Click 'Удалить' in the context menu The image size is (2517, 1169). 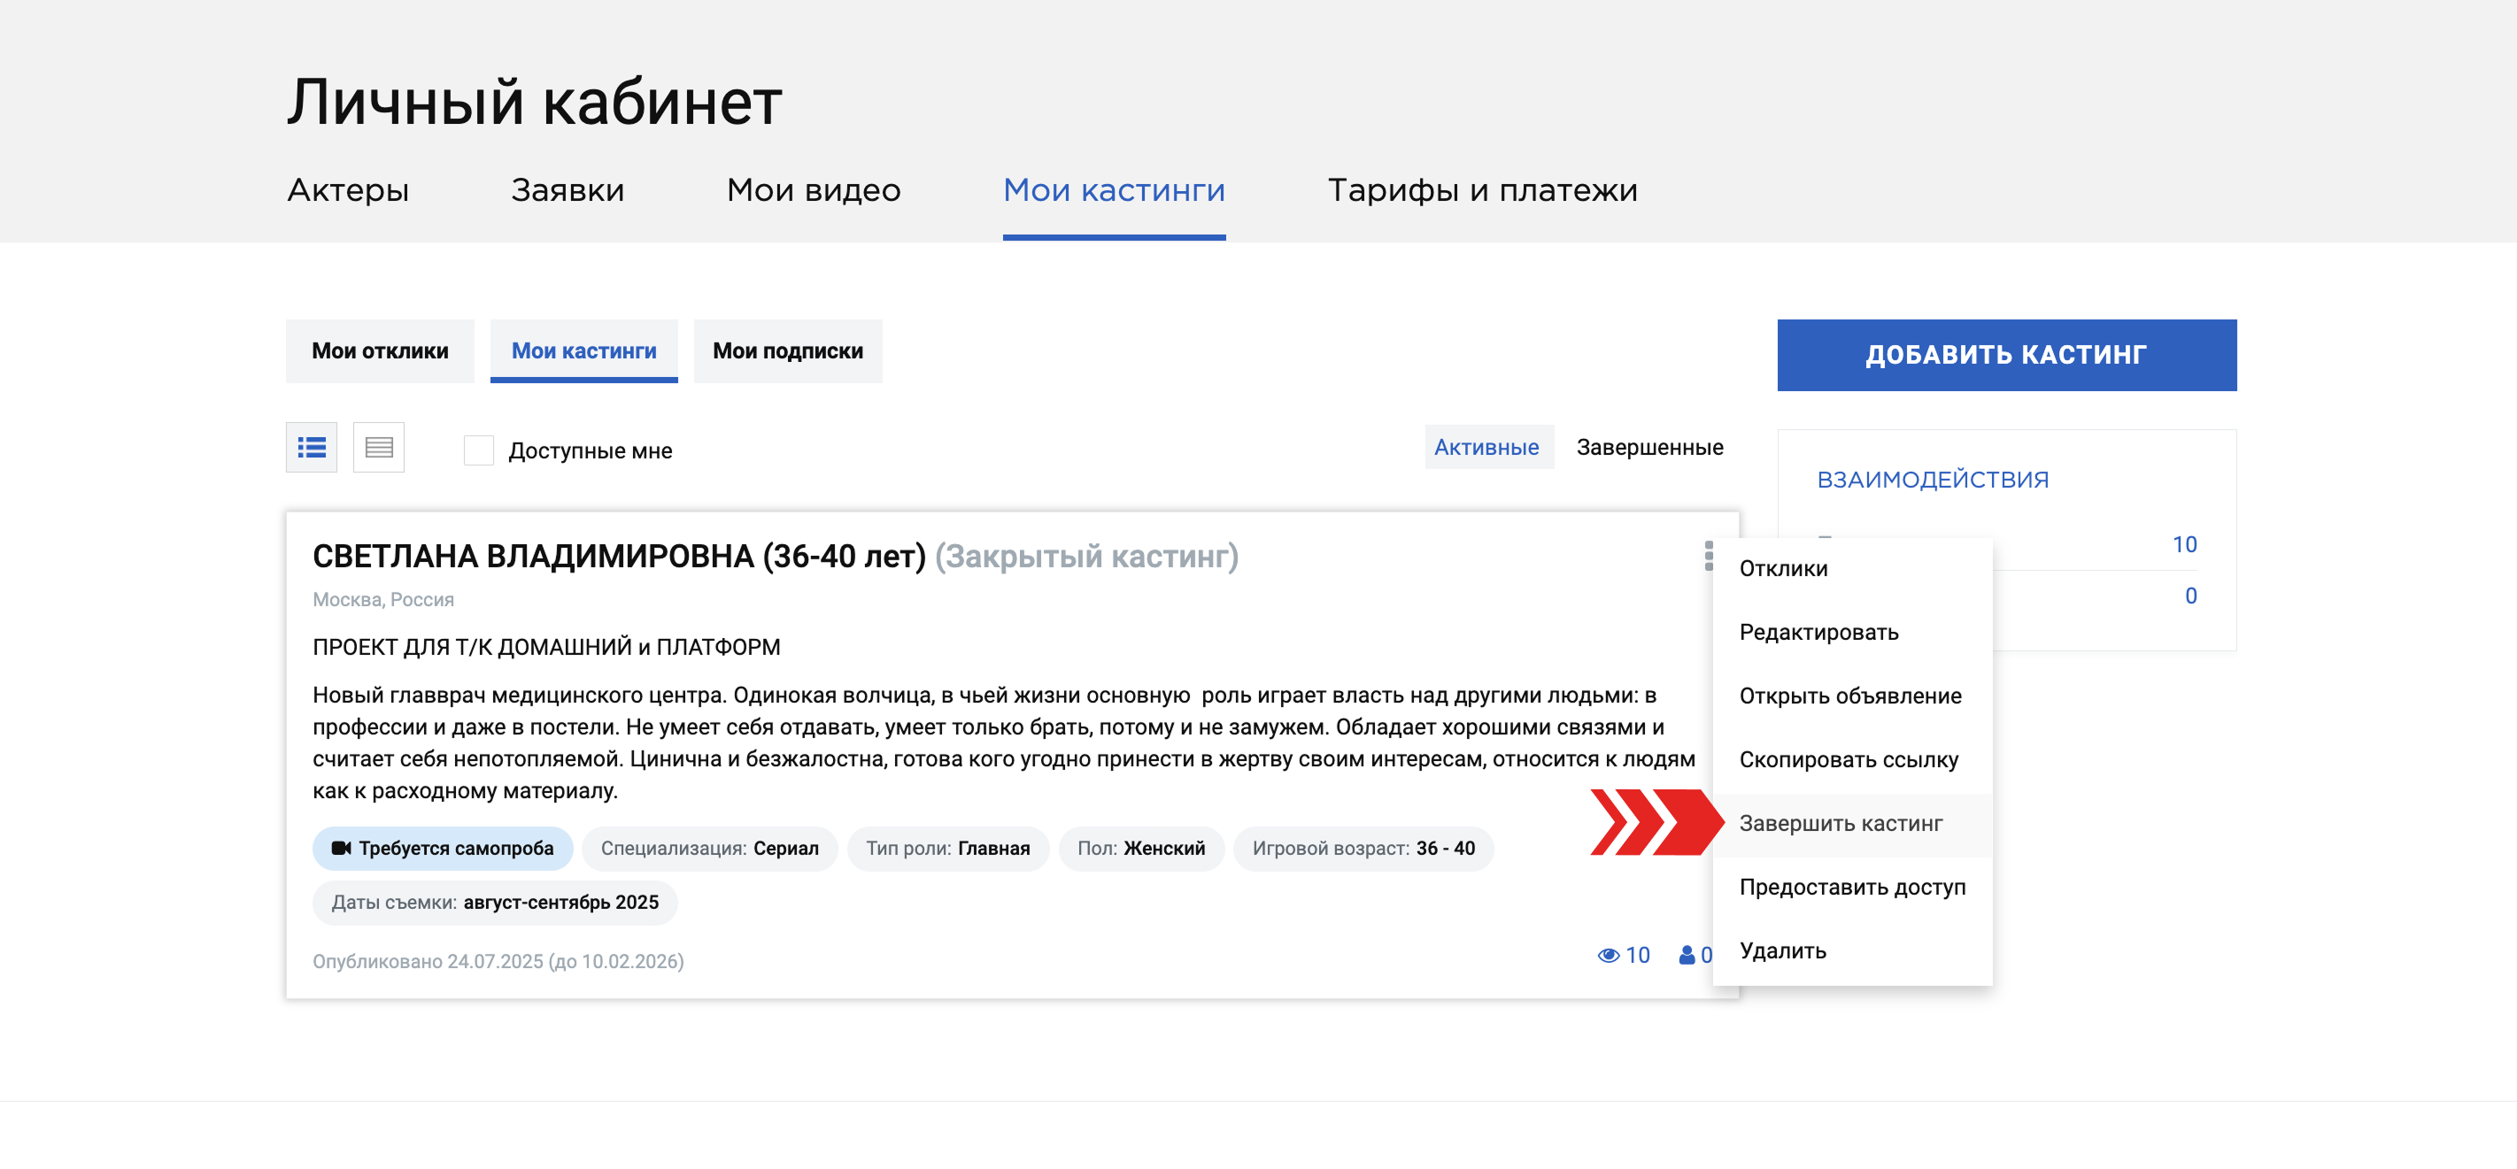1781,950
